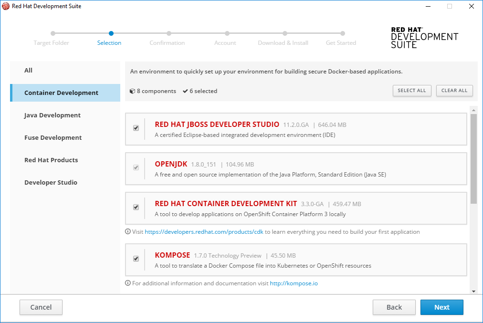Uncheck Red Hat JBoss Developer Studio

(x=136, y=128)
